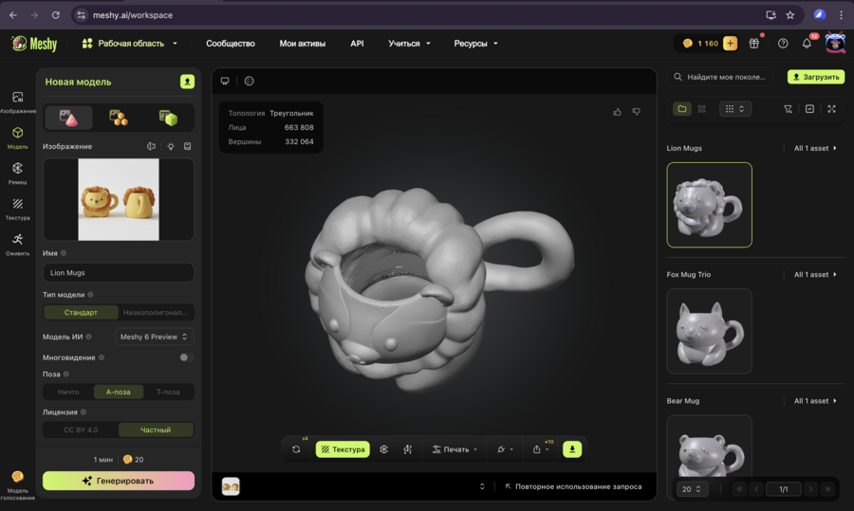Choose the Частный license option

(x=156, y=429)
